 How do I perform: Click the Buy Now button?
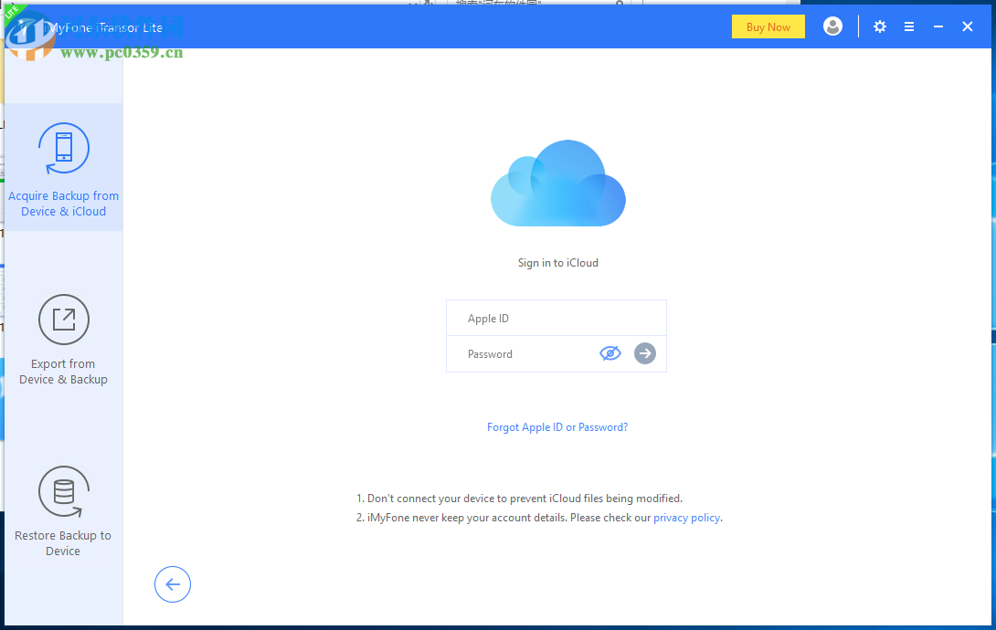[768, 26]
